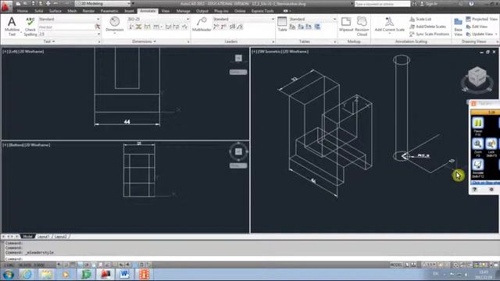Open Microsoft Word from taskbar
The height and width of the screenshot is (281, 500).
point(125,274)
